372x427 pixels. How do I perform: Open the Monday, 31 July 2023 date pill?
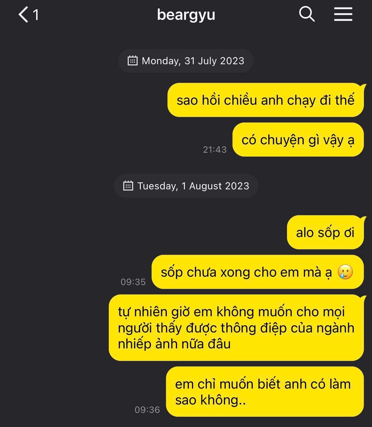click(x=186, y=61)
